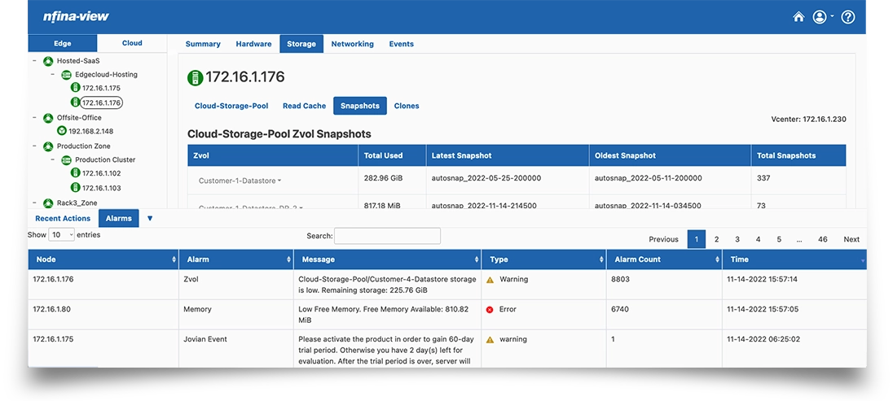Collapse the Hosted-SaaS tree node
Viewport: 893px width, 401px height.
pos(33,61)
